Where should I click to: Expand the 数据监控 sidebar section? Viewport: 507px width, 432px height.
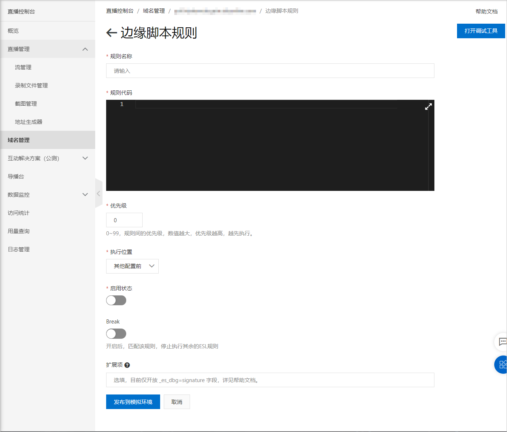click(x=47, y=195)
